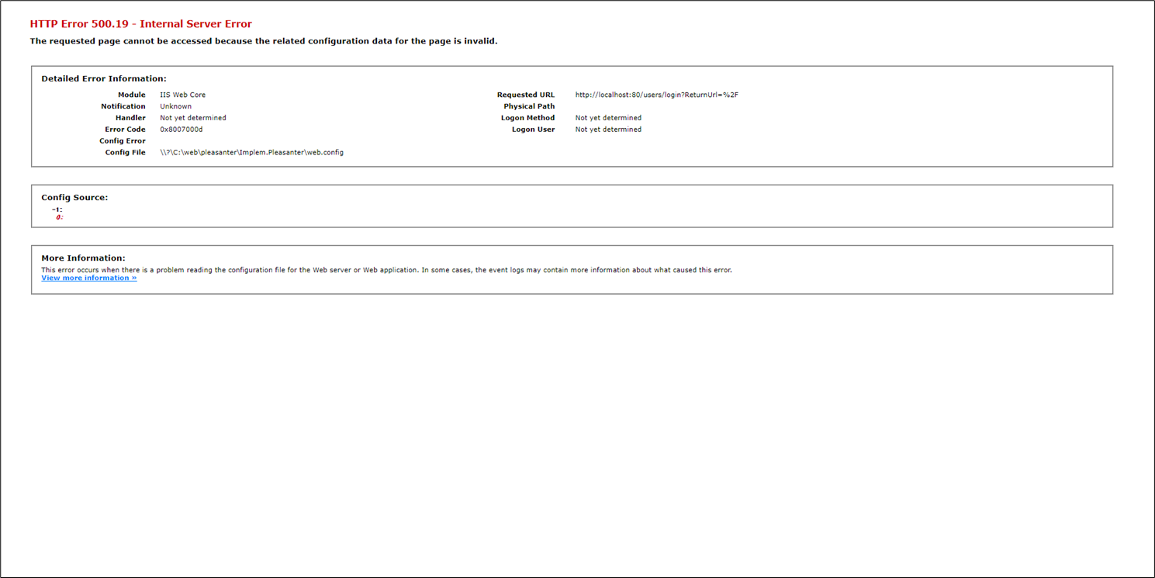Image resolution: width=1155 pixels, height=578 pixels.
Task: Select the "Logon Method" field label
Action: click(528, 118)
